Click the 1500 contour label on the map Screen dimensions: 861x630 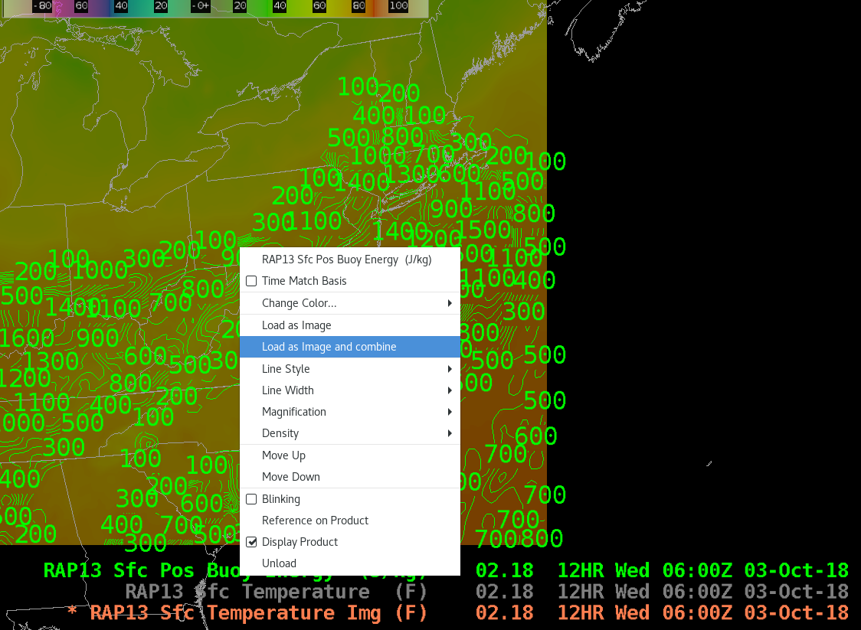click(483, 230)
